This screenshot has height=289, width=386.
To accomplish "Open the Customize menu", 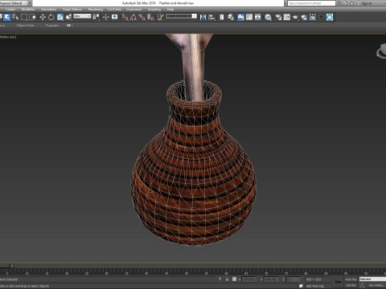I will pyautogui.click(x=134, y=10).
